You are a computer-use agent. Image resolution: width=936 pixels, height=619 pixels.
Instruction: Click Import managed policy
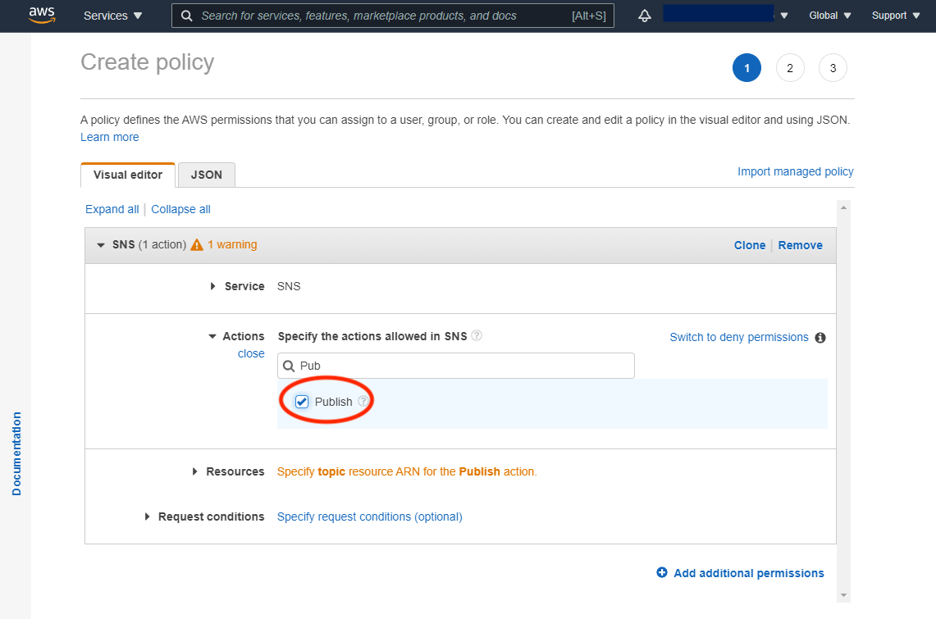pyautogui.click(x=795, y=171)
